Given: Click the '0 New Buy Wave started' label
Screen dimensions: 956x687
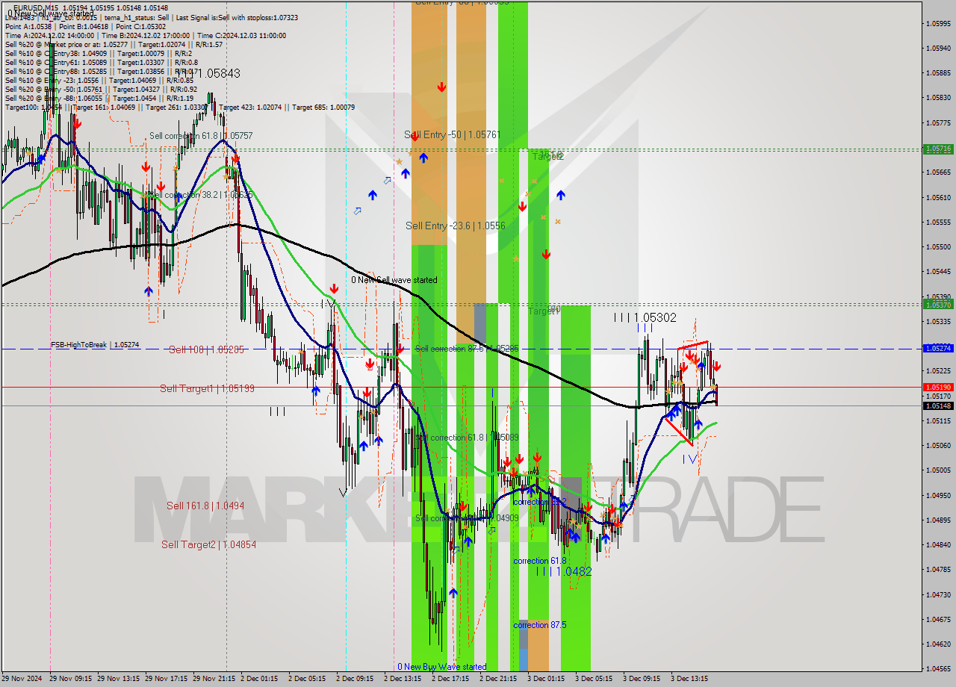Looking at the screenshot, I should coord(441,667).
